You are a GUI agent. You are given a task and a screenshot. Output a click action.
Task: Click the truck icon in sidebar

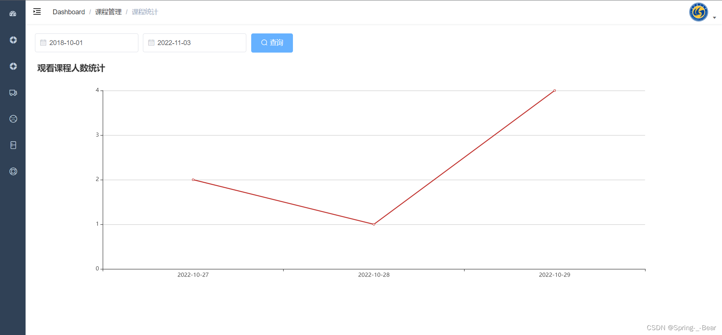click(13, 93)
